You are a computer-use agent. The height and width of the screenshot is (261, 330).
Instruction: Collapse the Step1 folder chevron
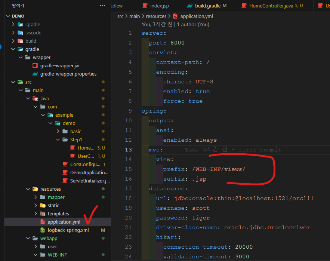tap(58, 140)
